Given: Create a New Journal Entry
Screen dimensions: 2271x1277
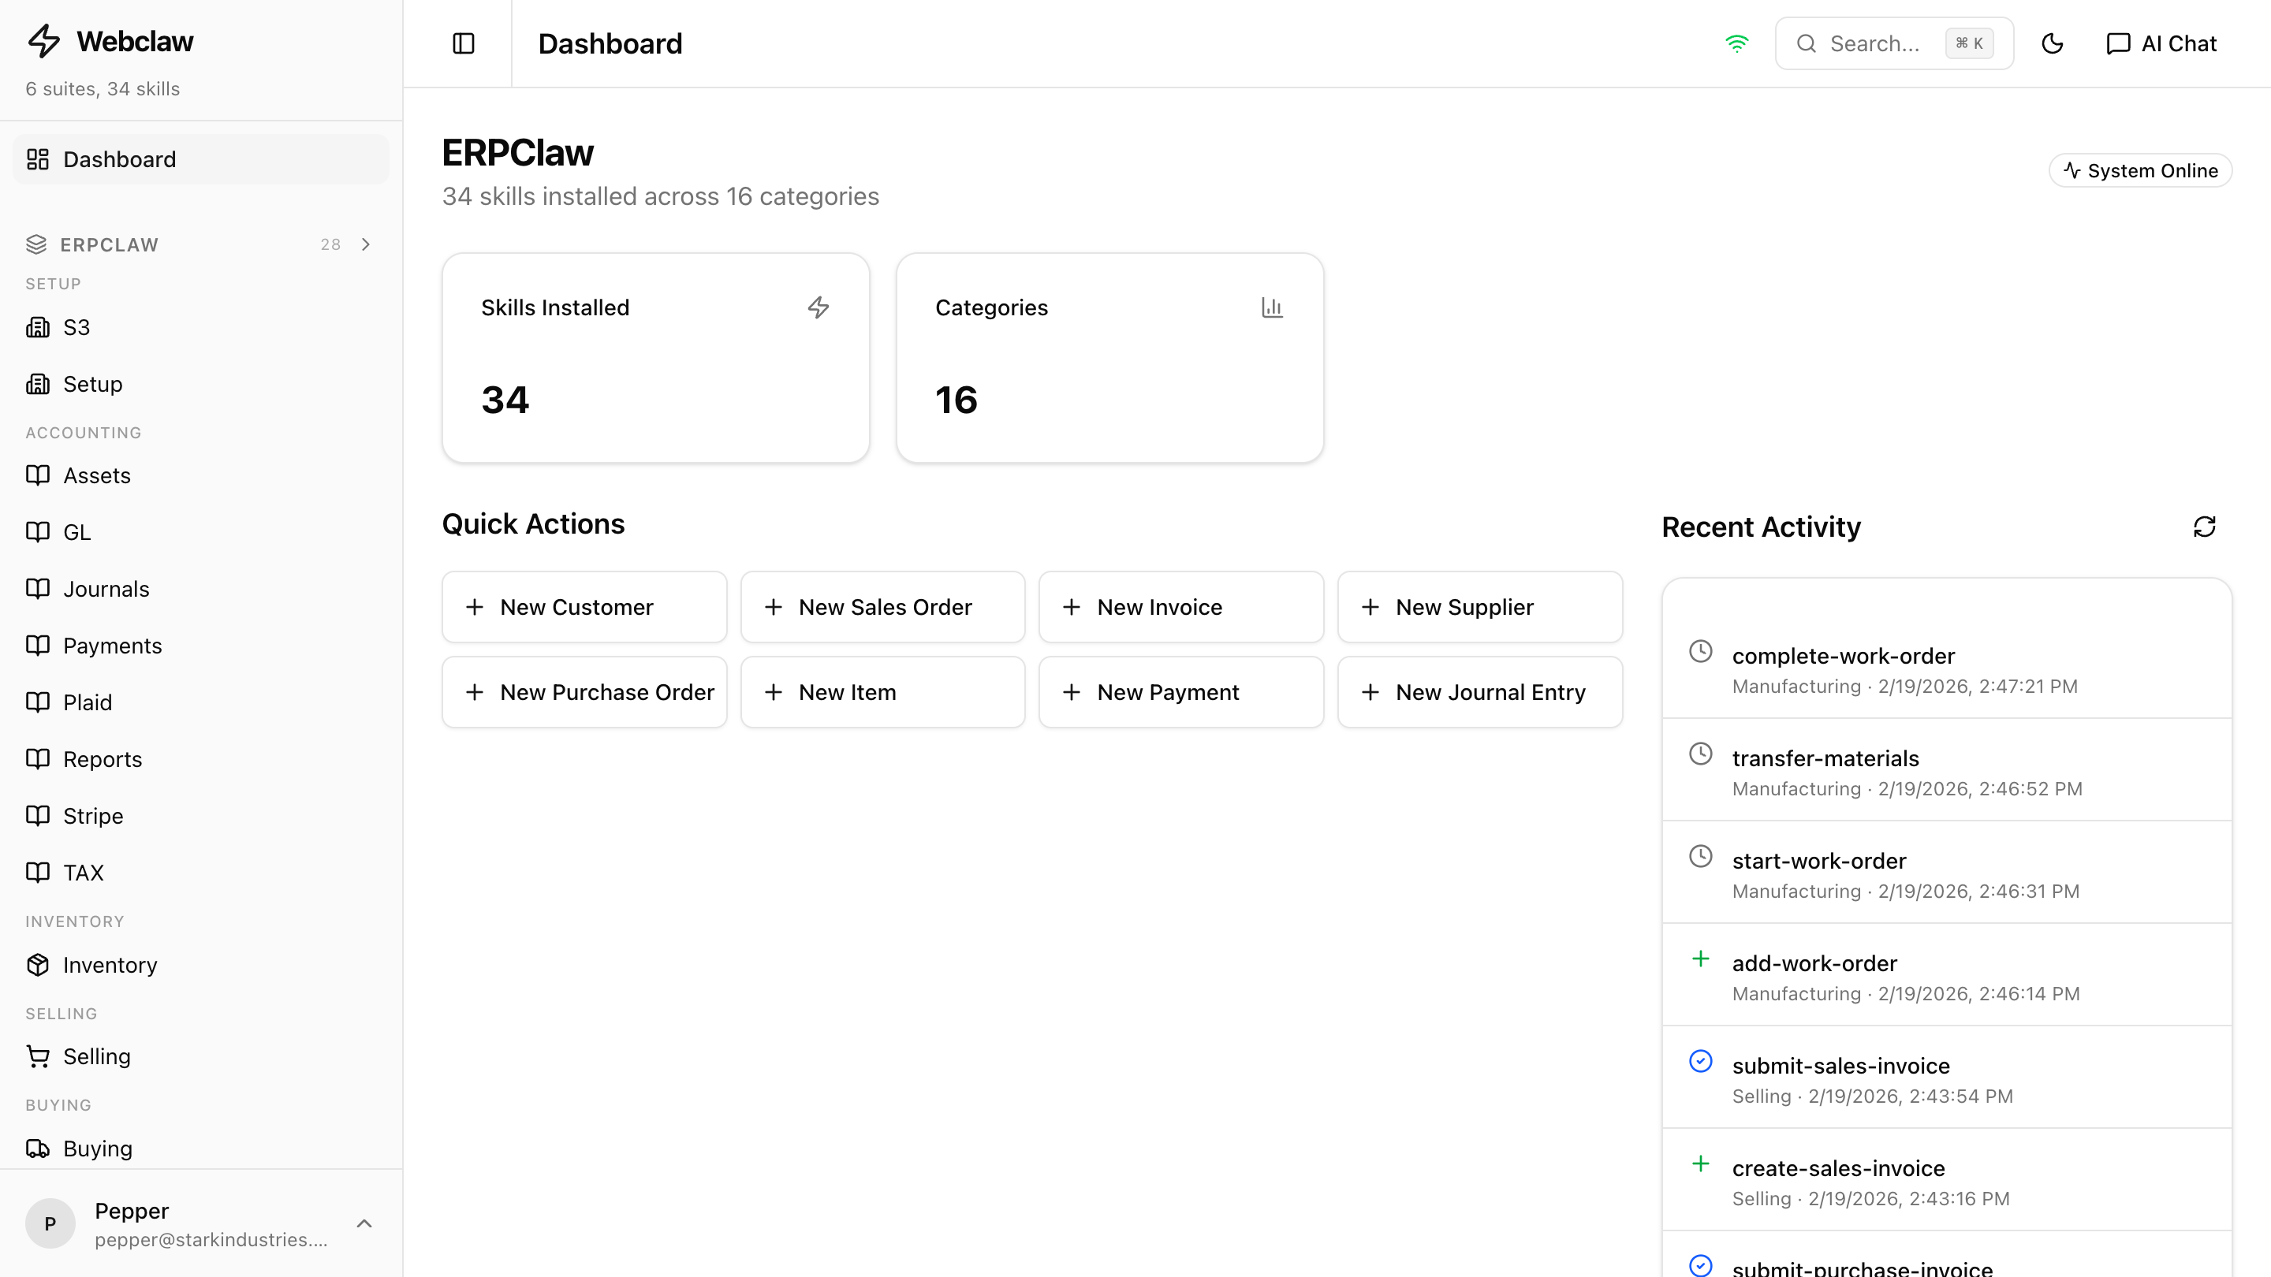Looking at the screenshot, I should tap(1479, 692).
